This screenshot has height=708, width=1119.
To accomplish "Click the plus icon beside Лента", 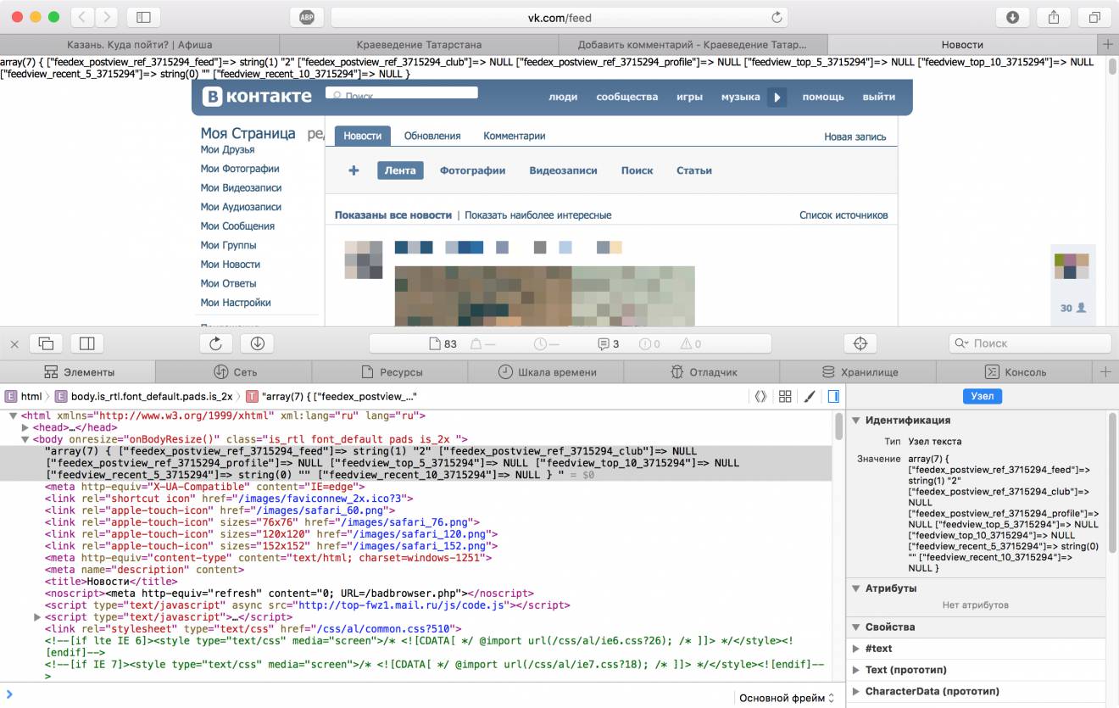I will point(354,170).
